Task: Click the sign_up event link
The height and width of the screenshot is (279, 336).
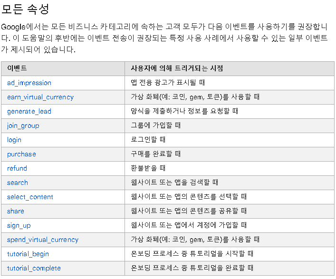Action: click(19, 226)
